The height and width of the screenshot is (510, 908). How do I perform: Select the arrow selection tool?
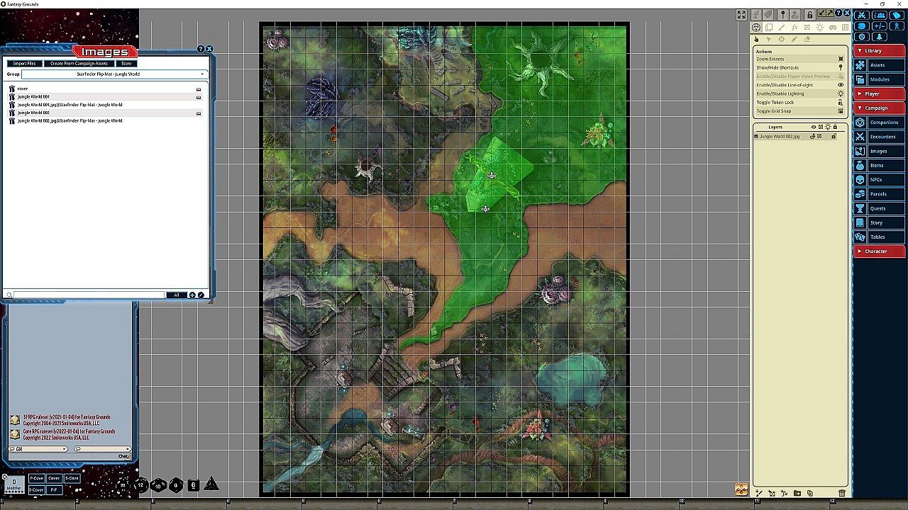pos(769,40)
